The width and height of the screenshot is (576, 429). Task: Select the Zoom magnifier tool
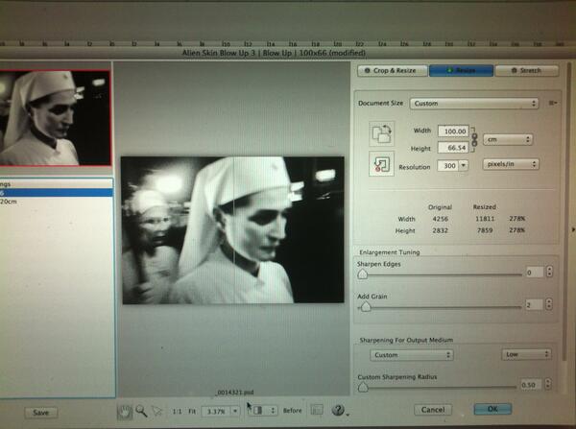(x=141, y=411)
